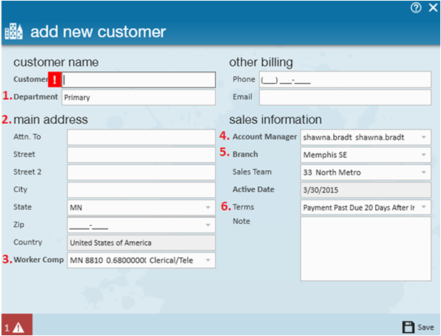Viewport: 441px width, 336px height.
Task: Click the 'Sales Team' label text
Action: 252,172
